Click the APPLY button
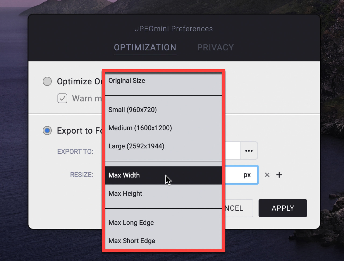344x261 pixels. click(283, 208)
